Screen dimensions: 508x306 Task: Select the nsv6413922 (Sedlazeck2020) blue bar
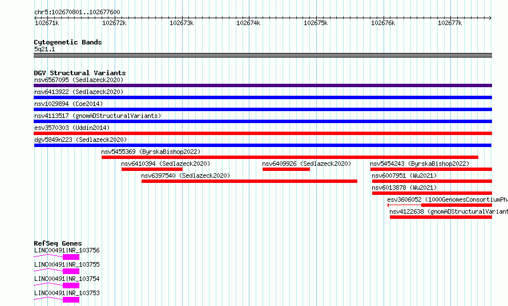click(x=263, y=97)
